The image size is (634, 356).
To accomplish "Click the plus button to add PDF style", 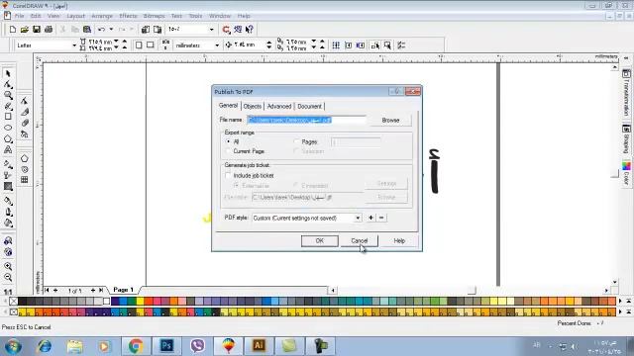I will point(370,218).
